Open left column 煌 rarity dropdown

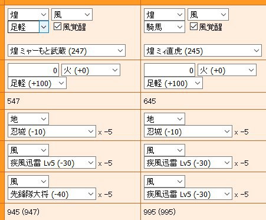[28, 15]
